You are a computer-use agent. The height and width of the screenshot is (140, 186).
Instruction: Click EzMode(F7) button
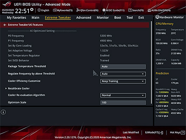pos(154,133)
